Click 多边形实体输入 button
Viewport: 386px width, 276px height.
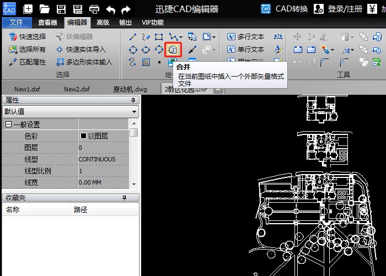(84, 62)
